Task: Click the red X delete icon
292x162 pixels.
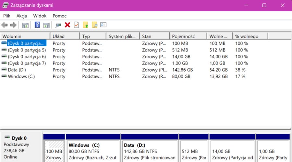Action: pos(67,25)
